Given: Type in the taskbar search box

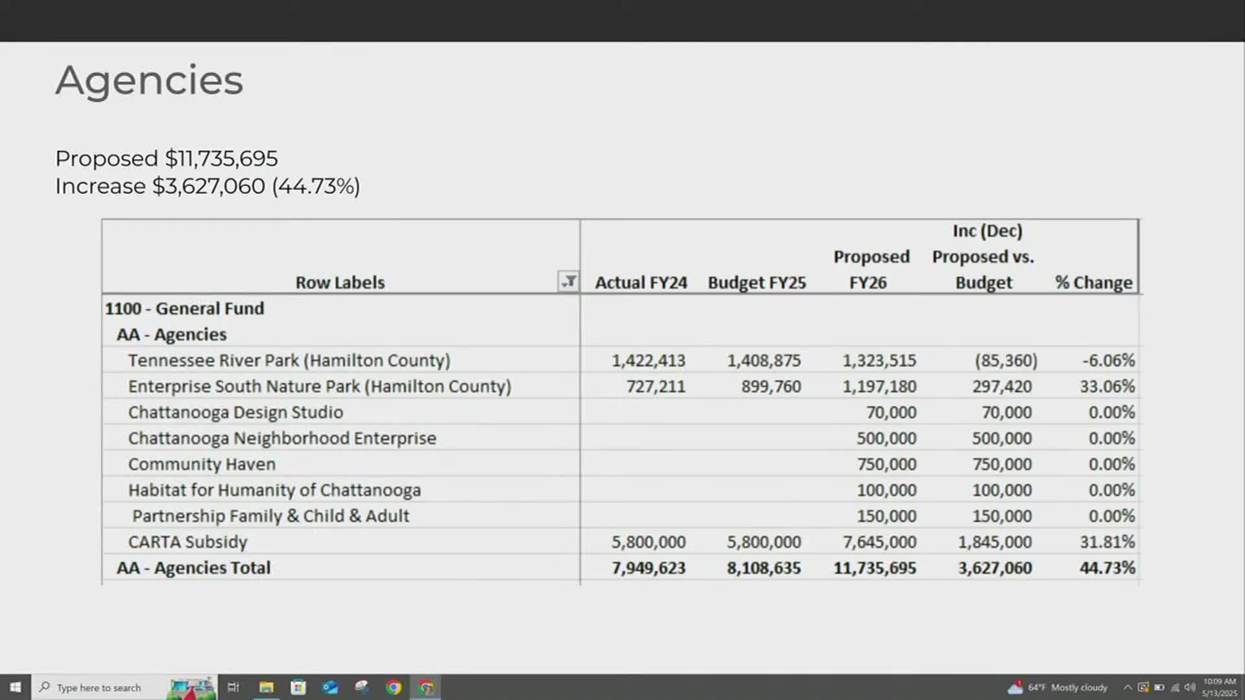Looking at the screenshot, I should (x=99, y=688).
